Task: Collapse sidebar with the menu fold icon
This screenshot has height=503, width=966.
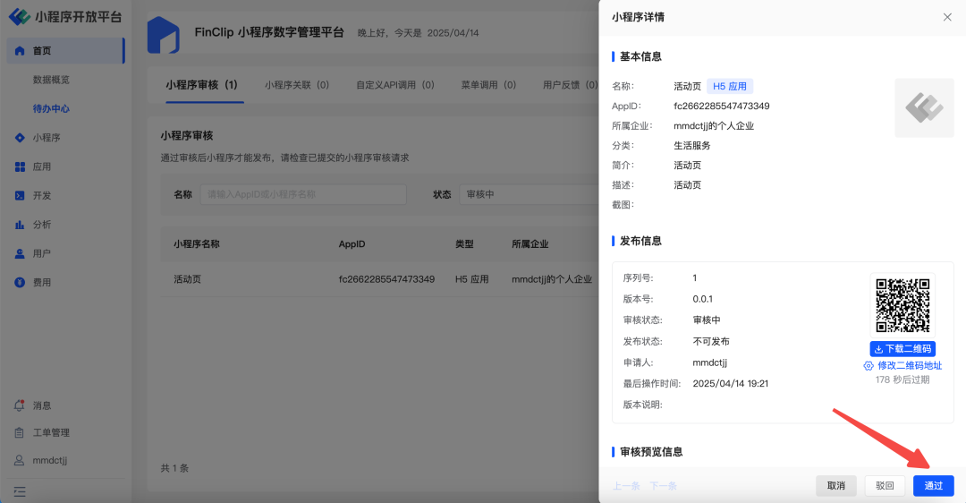Action: point(20,491)
